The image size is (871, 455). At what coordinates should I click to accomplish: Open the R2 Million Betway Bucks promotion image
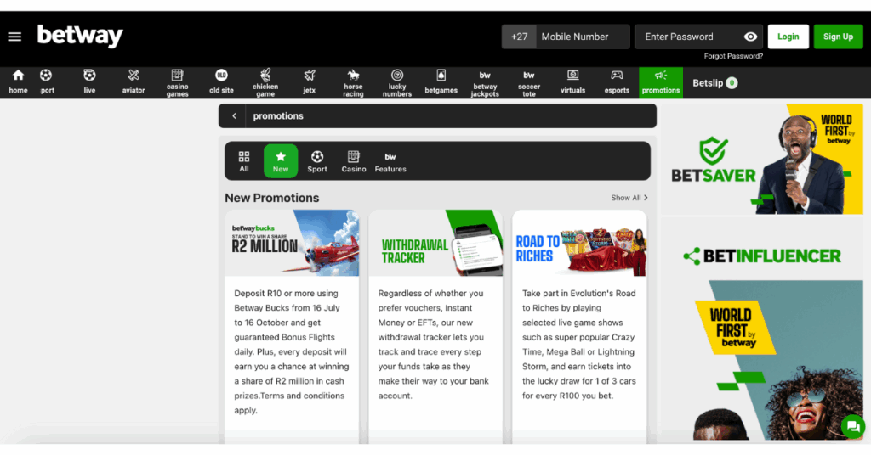(293, 243)
